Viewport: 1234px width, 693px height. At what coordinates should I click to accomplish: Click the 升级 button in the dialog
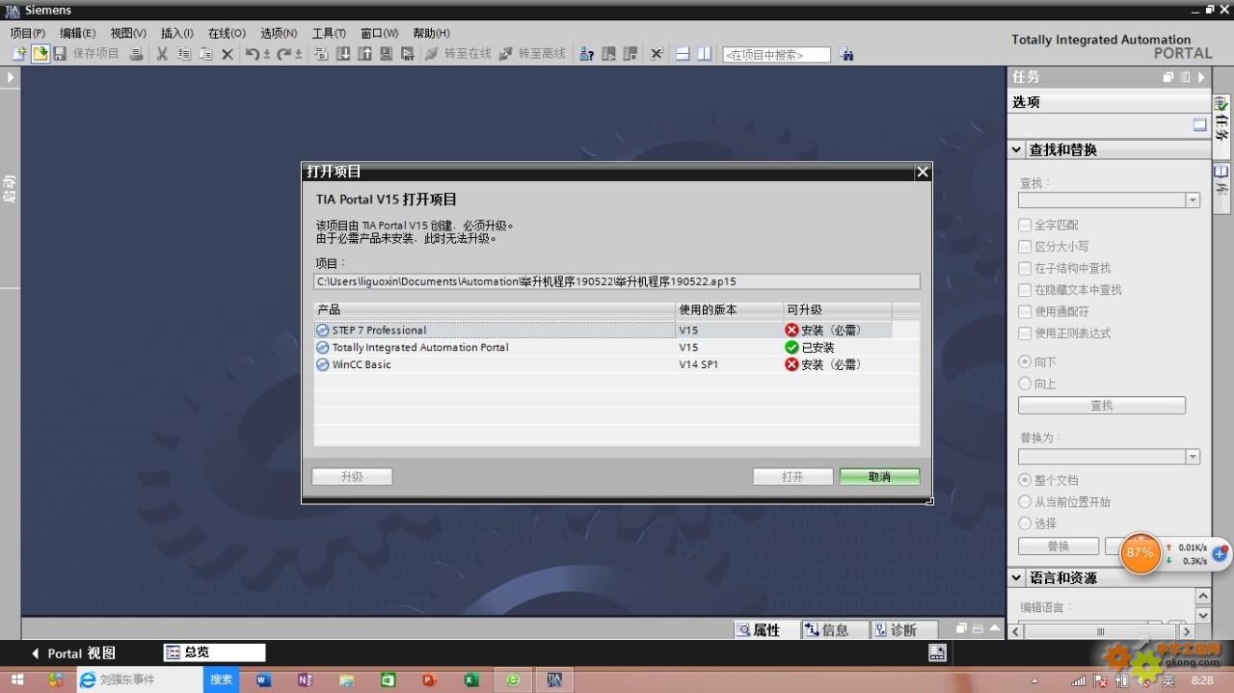[352, 476]
